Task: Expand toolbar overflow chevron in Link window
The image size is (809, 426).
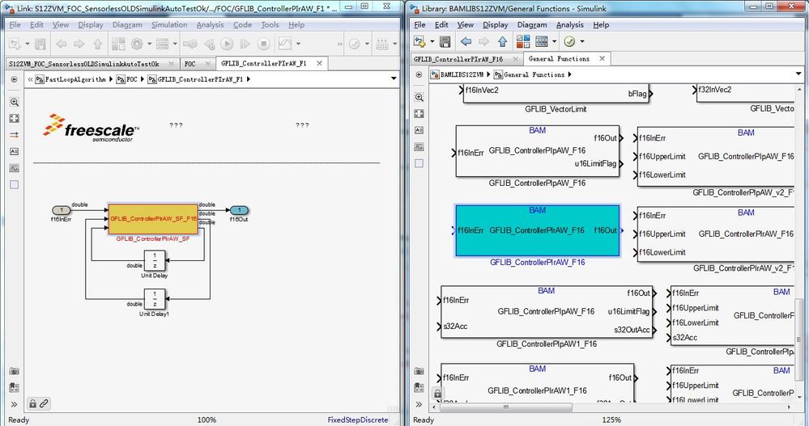Action: point(339,44)
